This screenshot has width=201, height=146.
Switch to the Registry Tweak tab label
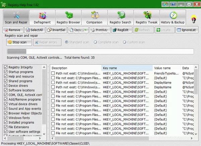click(x=146, y=22)
